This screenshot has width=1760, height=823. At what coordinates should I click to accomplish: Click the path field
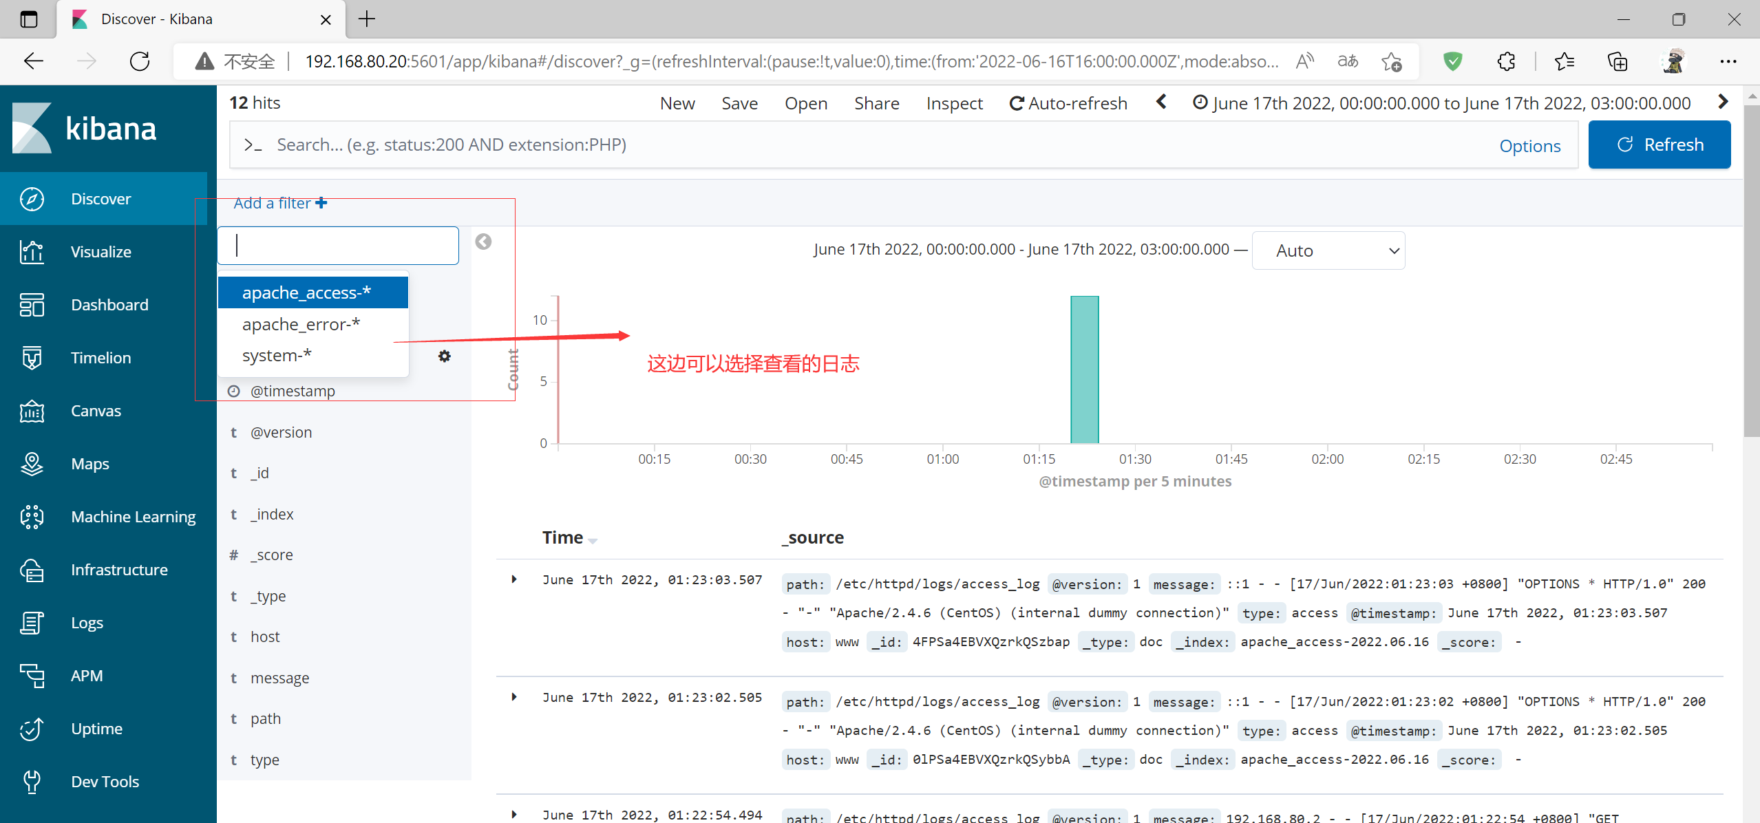pos(266,718)
